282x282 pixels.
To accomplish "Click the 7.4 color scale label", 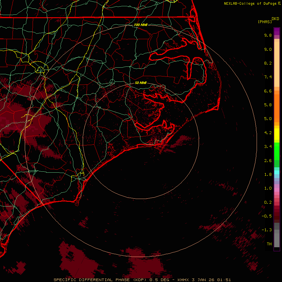I will pos(268,77).
